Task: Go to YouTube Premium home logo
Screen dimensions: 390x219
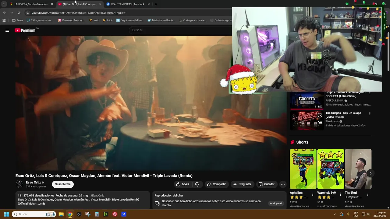Action: tap(25, 30)
